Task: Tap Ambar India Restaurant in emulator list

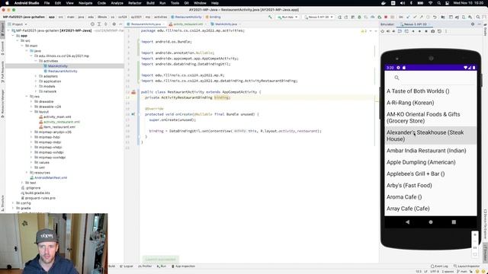Action: [x=430, y=151]
